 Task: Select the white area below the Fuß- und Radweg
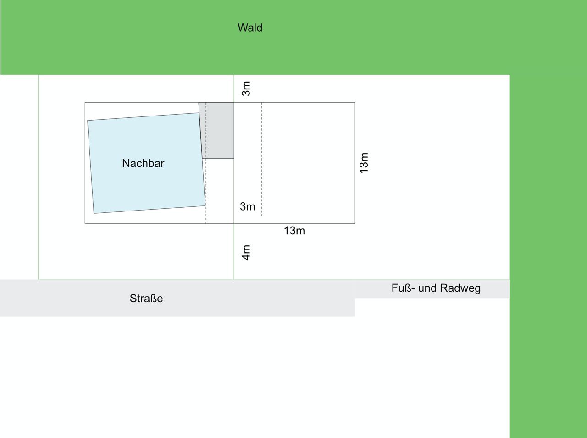431,358
